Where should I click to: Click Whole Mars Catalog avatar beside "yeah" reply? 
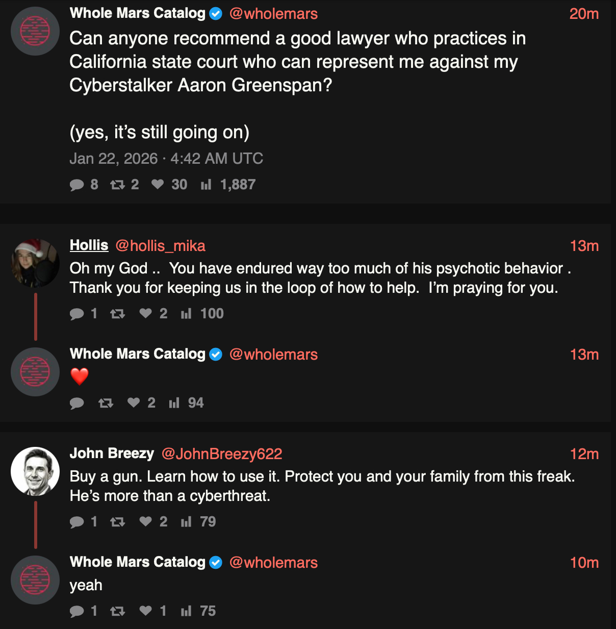coord(35,580)
